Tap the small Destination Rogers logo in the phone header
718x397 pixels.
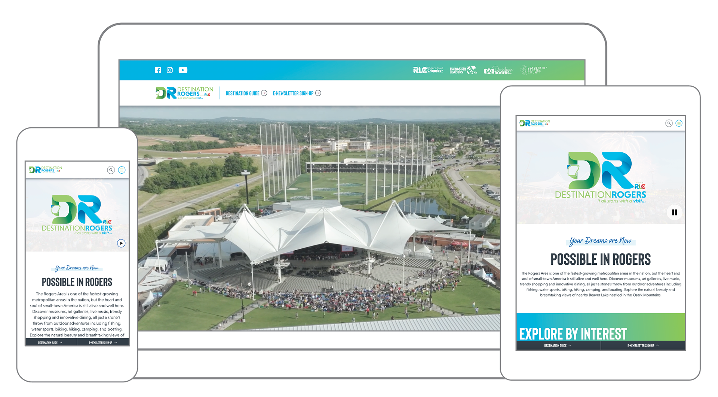[46, 170]
